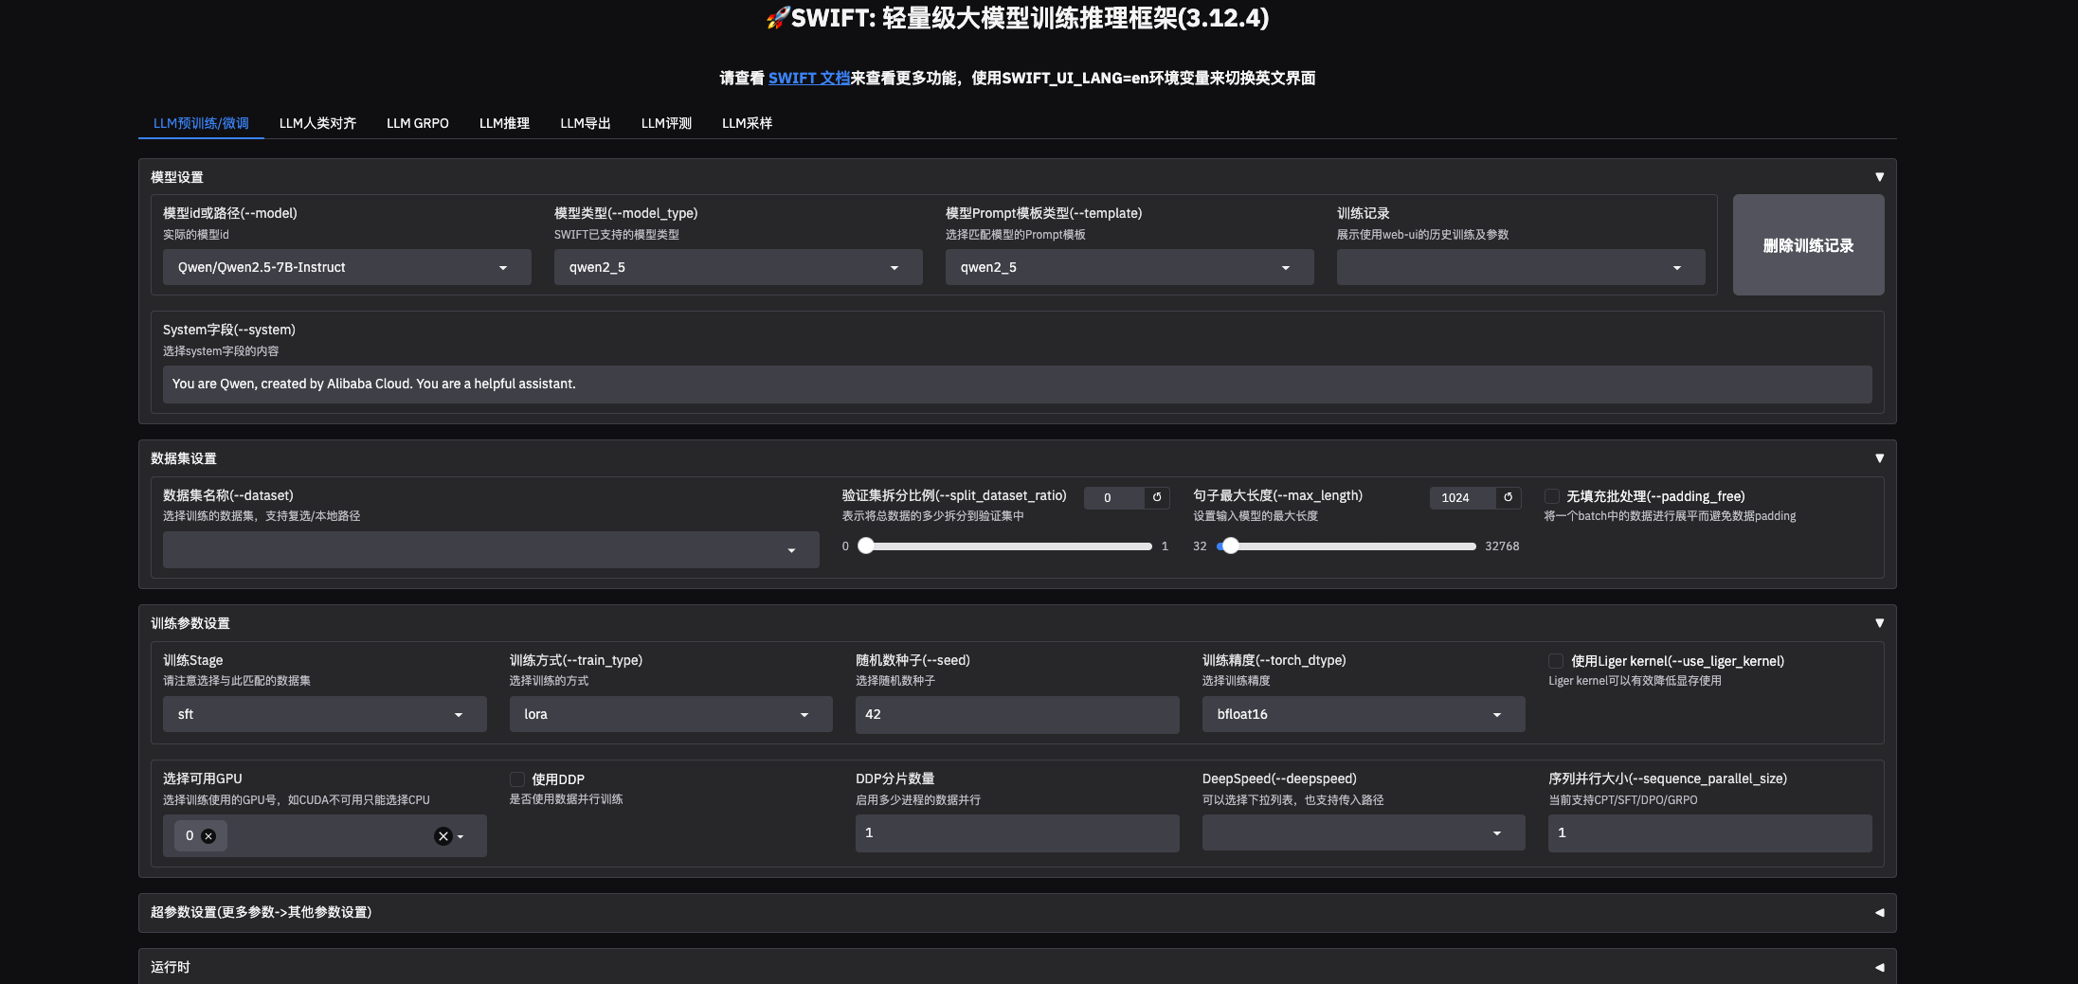Viewport: 2078px width, 984px height.
Task: Open the 训练记录 dropdown
Action: coord(1521,267)
